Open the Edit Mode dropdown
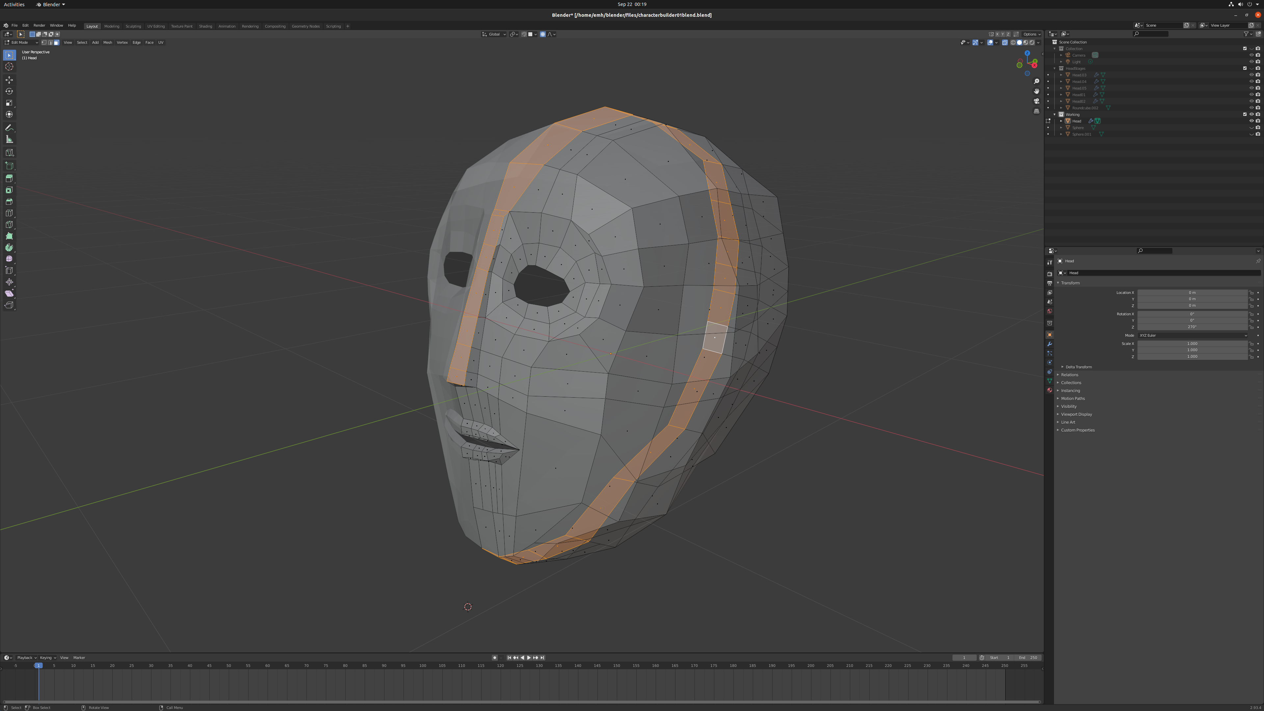 click(21, 43)
